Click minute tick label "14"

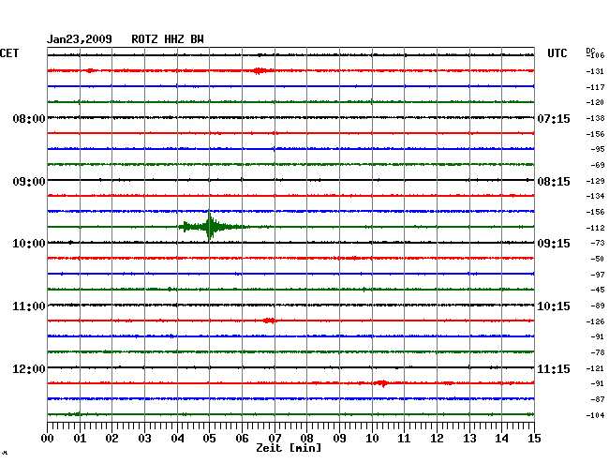(501, 438)
